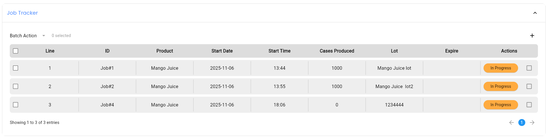548x140 pixels.
Task: Click In Progress status for Job#2
Action: (x=501, y=86)
